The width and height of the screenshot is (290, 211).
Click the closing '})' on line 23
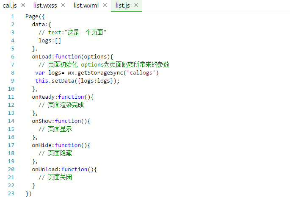29,193
